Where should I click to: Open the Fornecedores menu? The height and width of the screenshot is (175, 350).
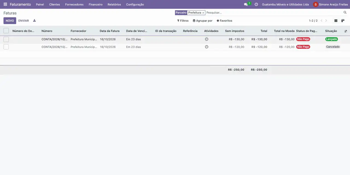[74, 4]
